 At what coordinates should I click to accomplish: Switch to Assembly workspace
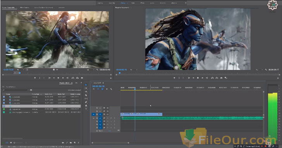click(112, 3)
